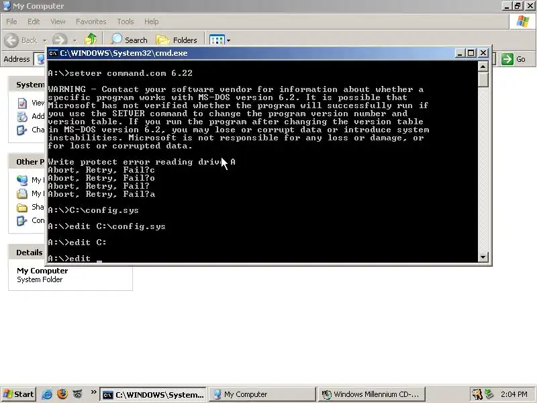Switch to My Computer taskbar button
The width and height of the screenshot is (537, 403).
[262, 394]
